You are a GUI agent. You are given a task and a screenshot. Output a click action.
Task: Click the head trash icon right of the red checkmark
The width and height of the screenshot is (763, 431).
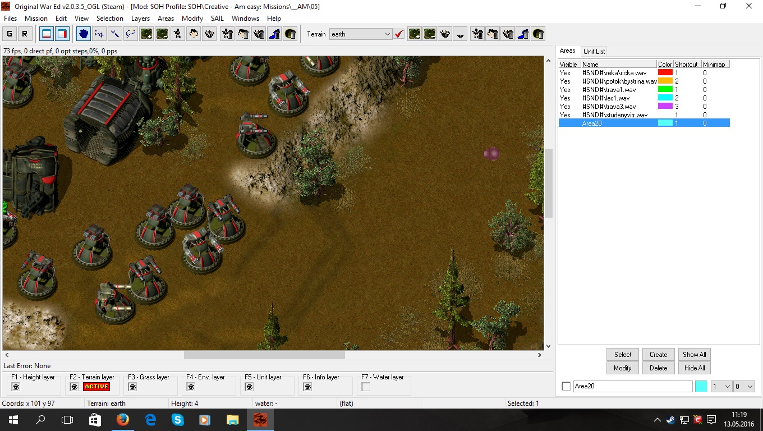click(x=493, y=34)
